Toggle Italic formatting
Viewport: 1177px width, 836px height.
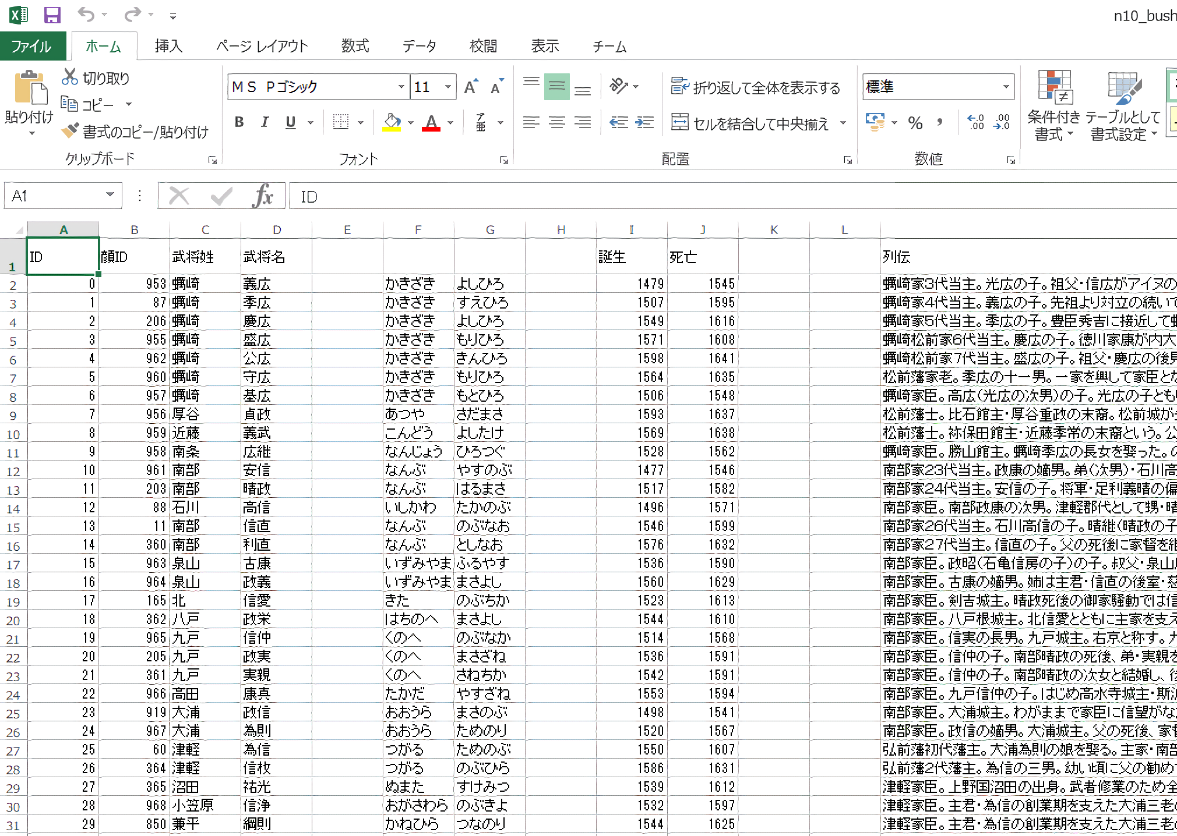[x=265, y=122]
